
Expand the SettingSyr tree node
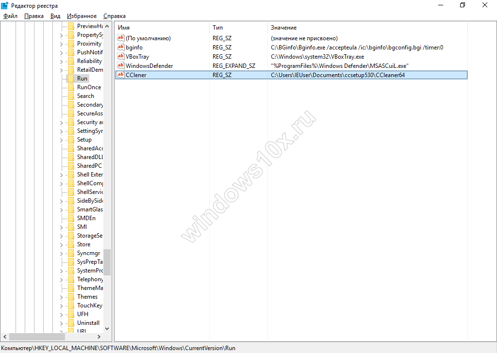point(62,131)
